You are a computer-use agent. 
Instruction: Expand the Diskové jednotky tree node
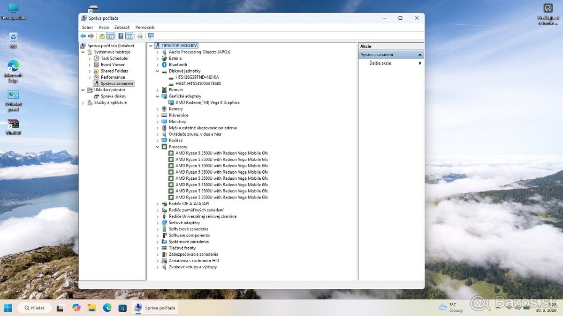point(157,71)
